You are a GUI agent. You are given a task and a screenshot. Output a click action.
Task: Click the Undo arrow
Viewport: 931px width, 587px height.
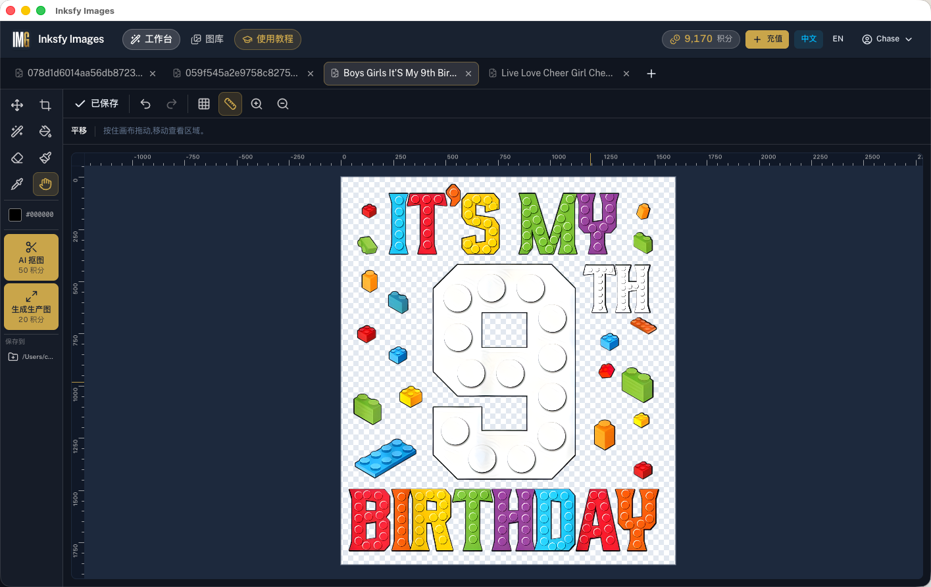pos(145,104)
